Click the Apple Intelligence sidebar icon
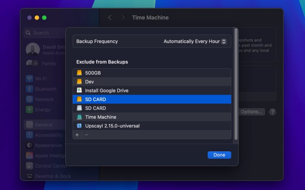The width and height of the screenshot is (305, 190). (x=30, y=155)
